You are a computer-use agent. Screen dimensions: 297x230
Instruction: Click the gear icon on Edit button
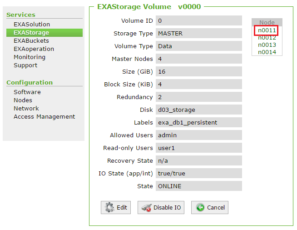(x=109, y=207)
